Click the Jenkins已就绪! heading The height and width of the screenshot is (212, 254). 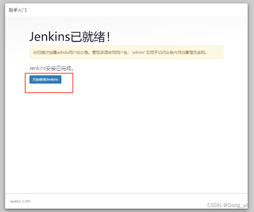pyautogui.click(x=70, y=37)
